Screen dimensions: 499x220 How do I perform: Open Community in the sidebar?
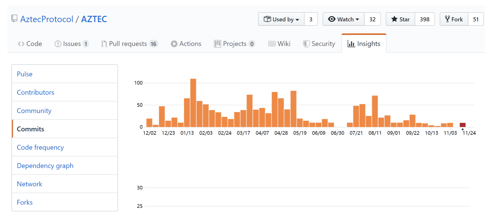point(65,110)
